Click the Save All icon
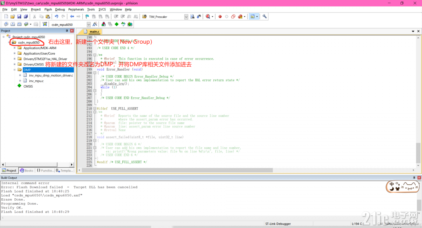Screen dimensions: 422x228 pyautogui.click(x=26, y=17)
